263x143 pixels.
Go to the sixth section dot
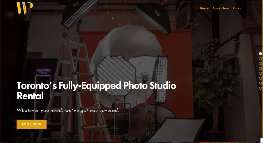click(x=260, y=78)
